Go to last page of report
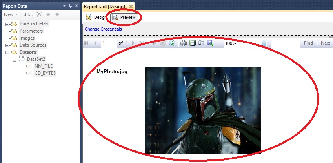This screenshot has width=333, height=163. (x=142, y=43)
